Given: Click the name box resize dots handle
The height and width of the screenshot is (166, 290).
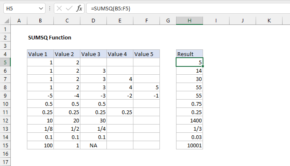Looking at the screenshot, I should (50, 9).
